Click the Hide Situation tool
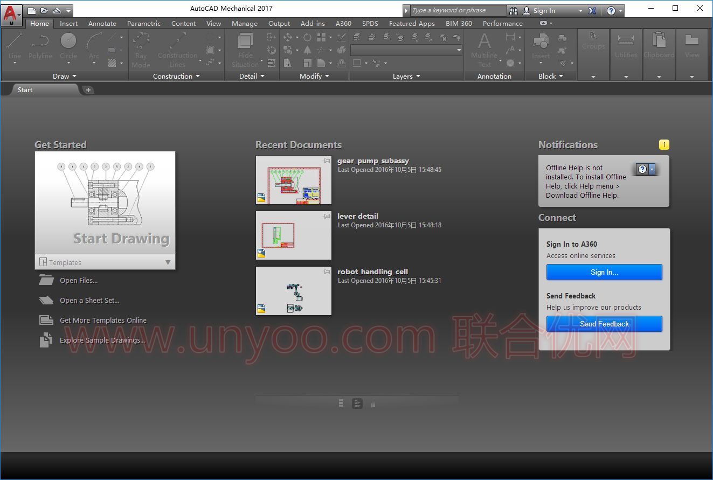Screen dimensions: 713x480 point(245,50)
